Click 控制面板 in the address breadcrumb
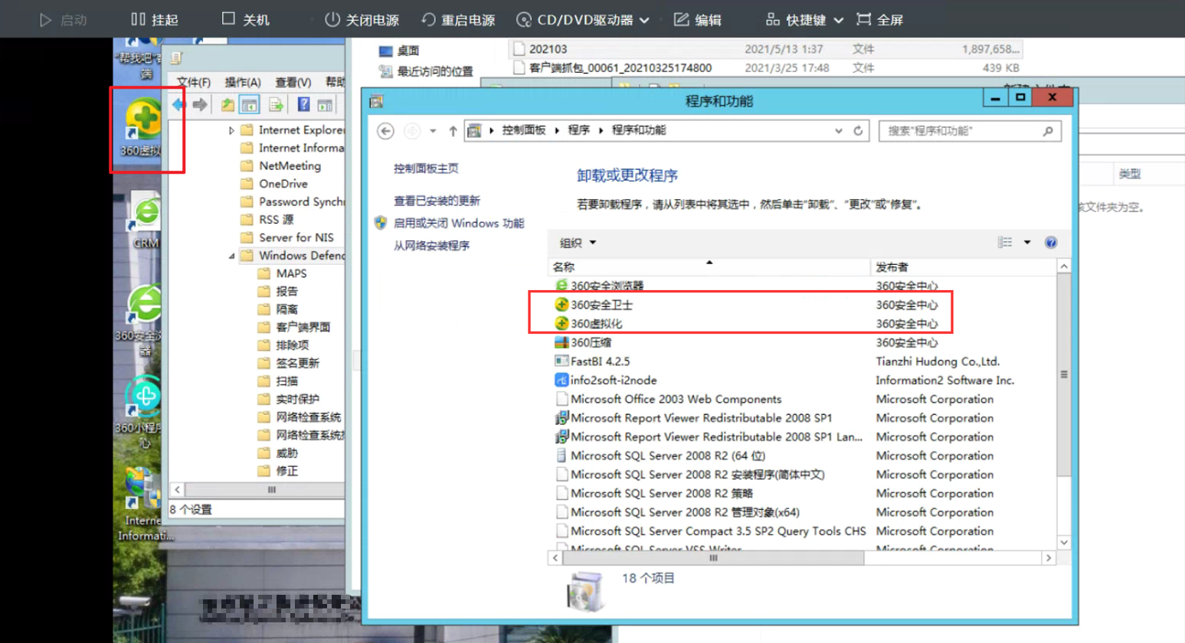 coord(524,130)
